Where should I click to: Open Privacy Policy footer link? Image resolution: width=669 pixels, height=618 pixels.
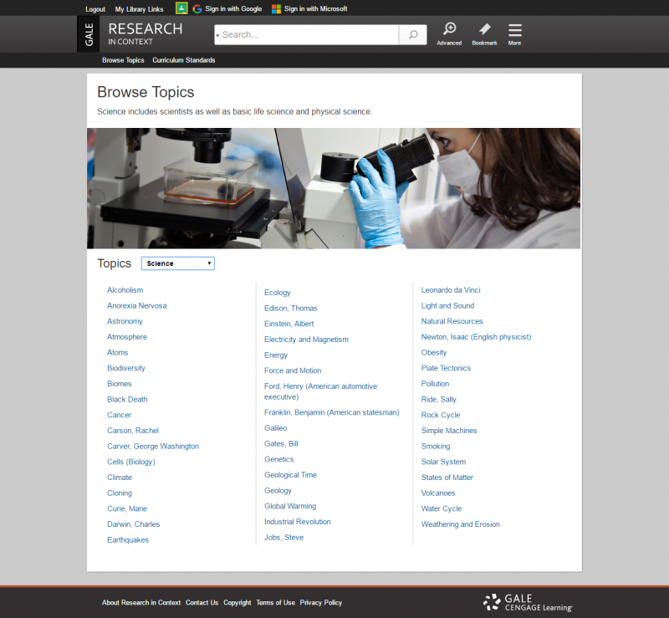321,603
